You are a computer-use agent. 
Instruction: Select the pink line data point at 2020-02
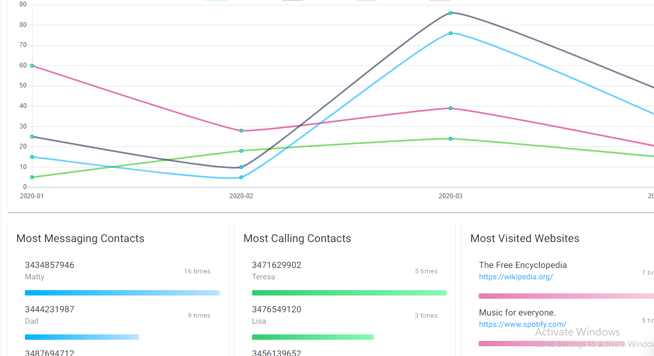[241, 131]
